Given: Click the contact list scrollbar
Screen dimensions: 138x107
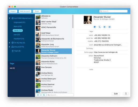Looking at the screenshot, I should 73,21.
